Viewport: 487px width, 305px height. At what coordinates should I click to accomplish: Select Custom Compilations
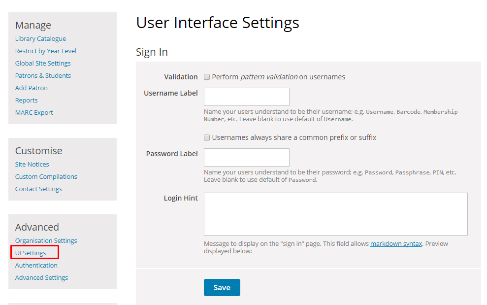[x=46, y=176]
